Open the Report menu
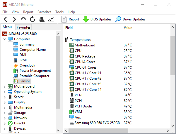The height and width of the screenshot is (134, 176). [x=28, y=12]
